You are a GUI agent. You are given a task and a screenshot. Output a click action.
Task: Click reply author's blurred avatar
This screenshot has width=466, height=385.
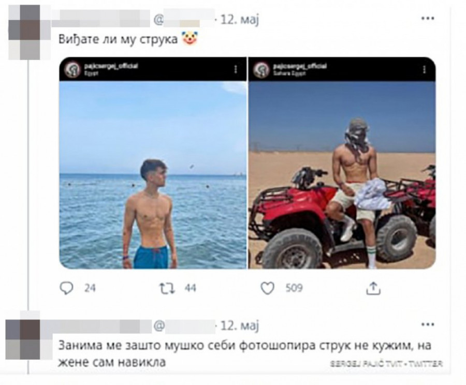23,339
